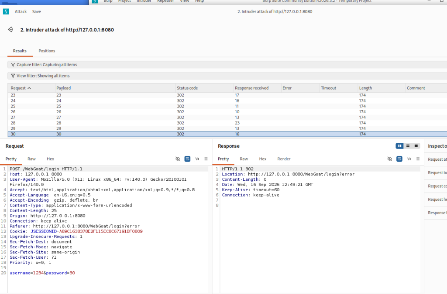Hide non-printable characters icon in Request panel
The image size is (447, 294).
178,159
